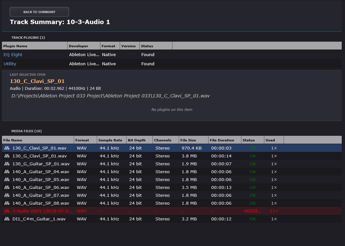The height and width of the screenshot is (246, 345).
Task: Sort media files by Status column header
Action: click(252, 140)
